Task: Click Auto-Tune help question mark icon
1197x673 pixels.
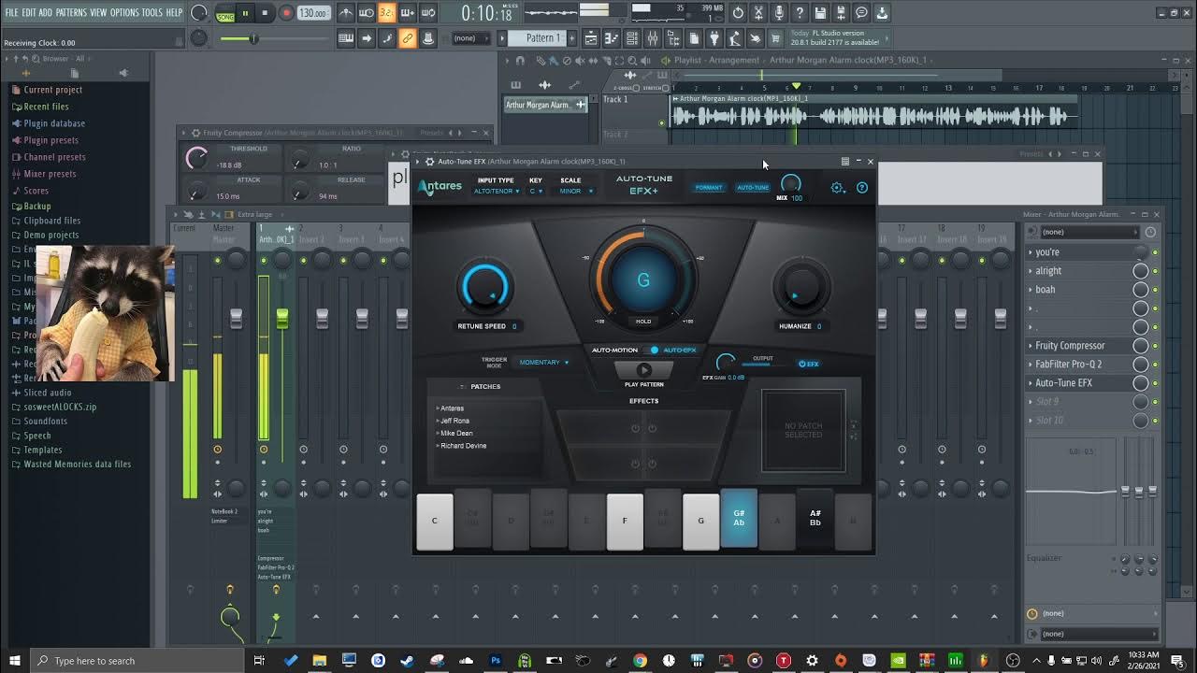Action: coord(862,188)
